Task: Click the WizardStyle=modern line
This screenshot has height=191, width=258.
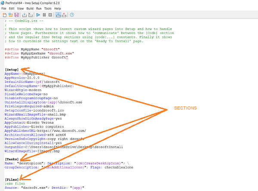Action: tap(23, 90)
